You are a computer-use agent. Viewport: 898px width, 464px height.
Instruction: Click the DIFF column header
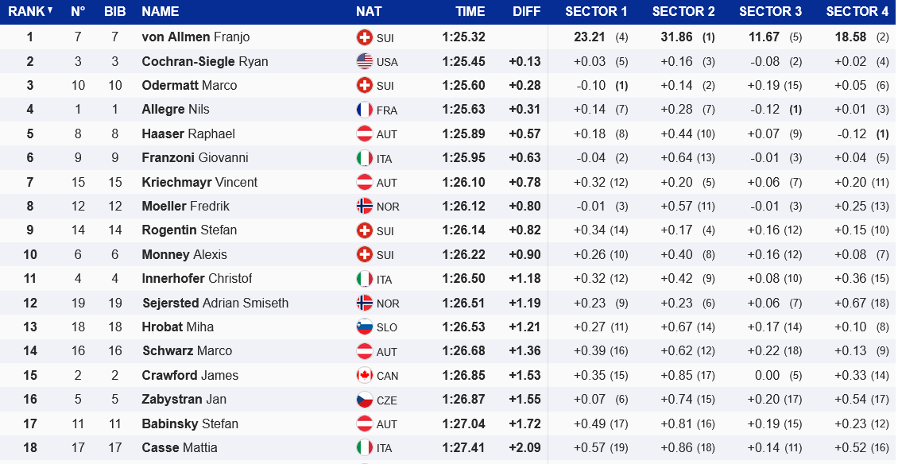coord(526,11)
